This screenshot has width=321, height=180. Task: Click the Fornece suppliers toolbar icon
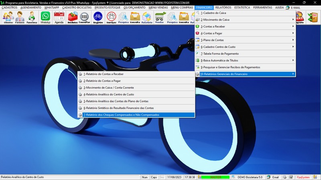[20, 17]
